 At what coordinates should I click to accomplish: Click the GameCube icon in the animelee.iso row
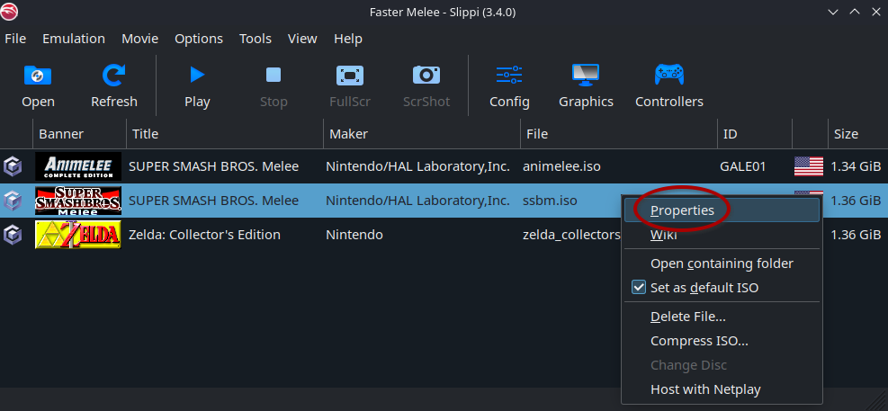point(13,166)
